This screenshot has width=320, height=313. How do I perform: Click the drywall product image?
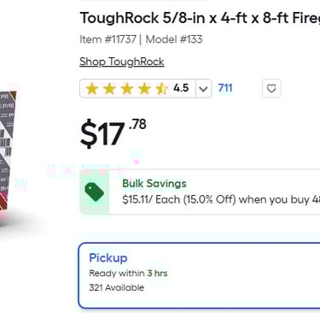point(9,156)
